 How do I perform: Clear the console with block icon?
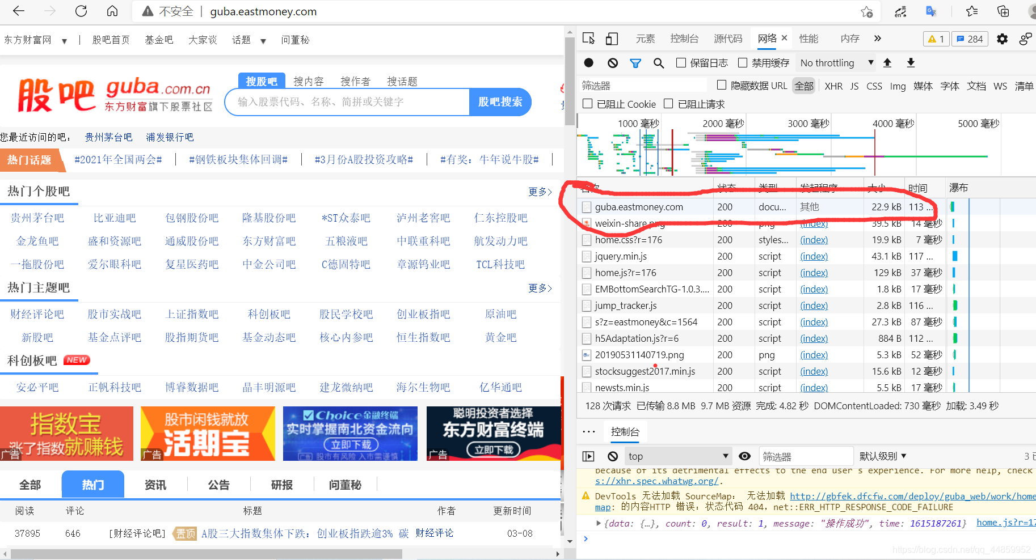click(613, 456)
